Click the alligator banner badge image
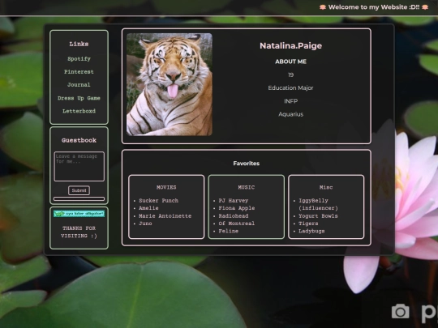 point(79,214)
